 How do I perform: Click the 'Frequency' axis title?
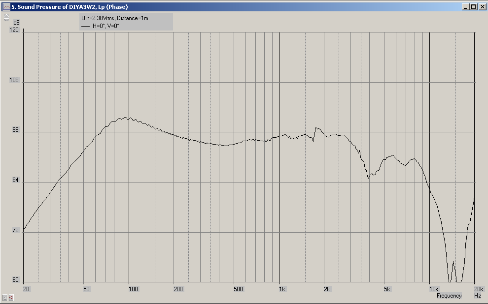(x=449, y=296)
